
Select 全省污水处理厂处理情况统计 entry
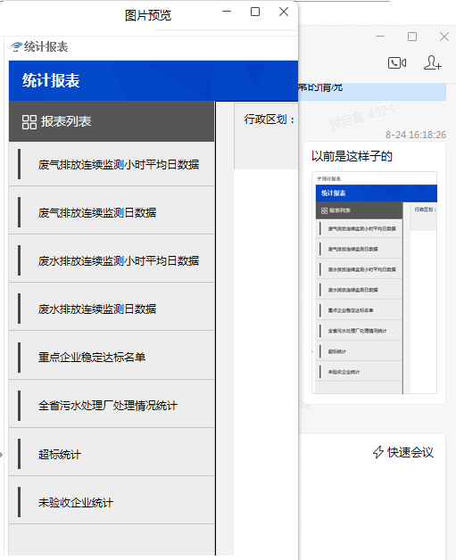[x=112, y=406]
